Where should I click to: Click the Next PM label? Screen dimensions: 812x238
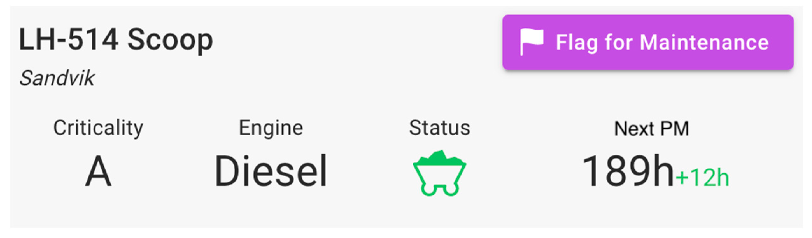click(651, 129)
